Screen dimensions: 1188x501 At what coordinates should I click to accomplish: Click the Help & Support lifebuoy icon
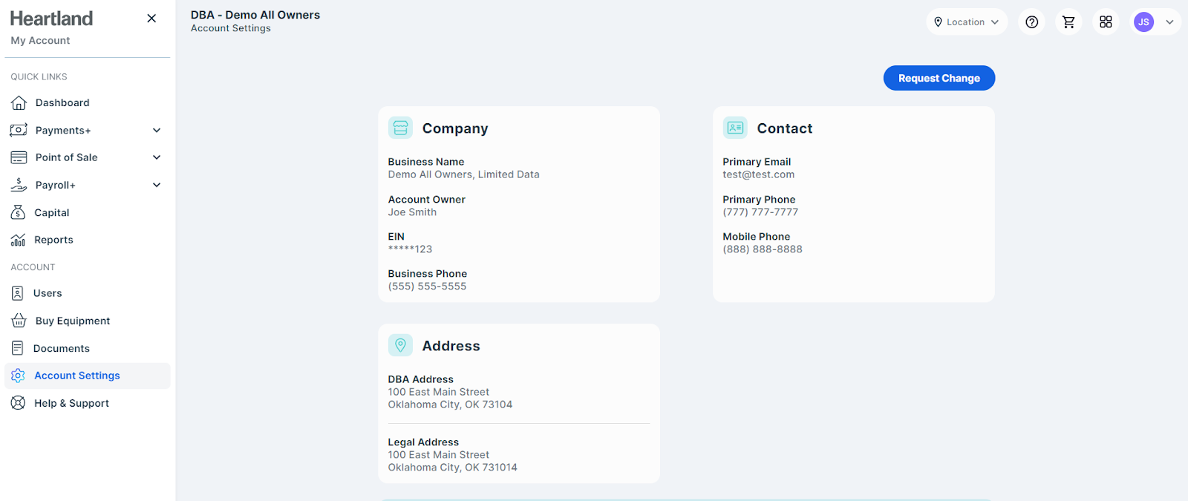(x=19, y=404)
